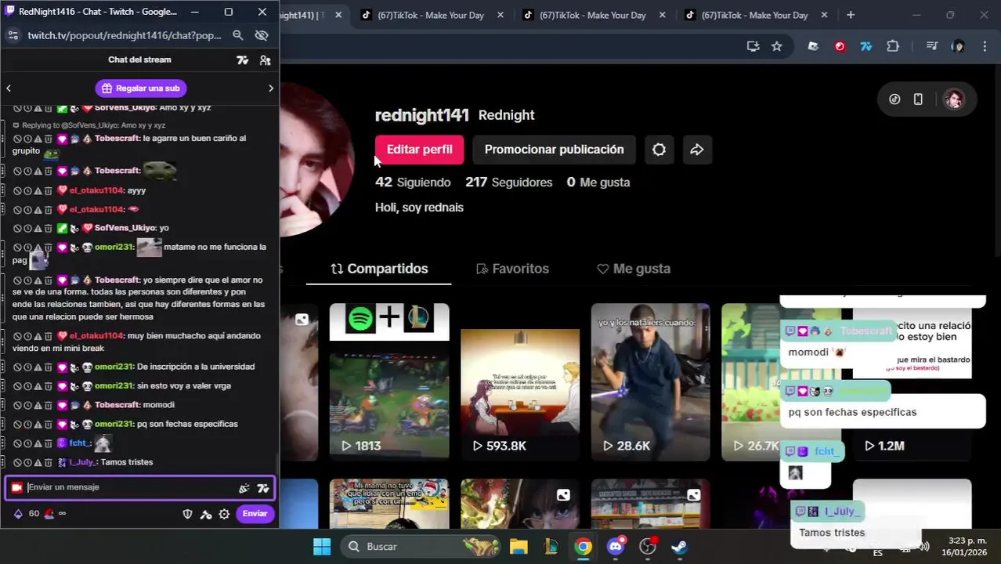This screenshot has width=1001, height=564.
Task: Open site info icon in chat popup address bar
Action: (x=13, y=35)
